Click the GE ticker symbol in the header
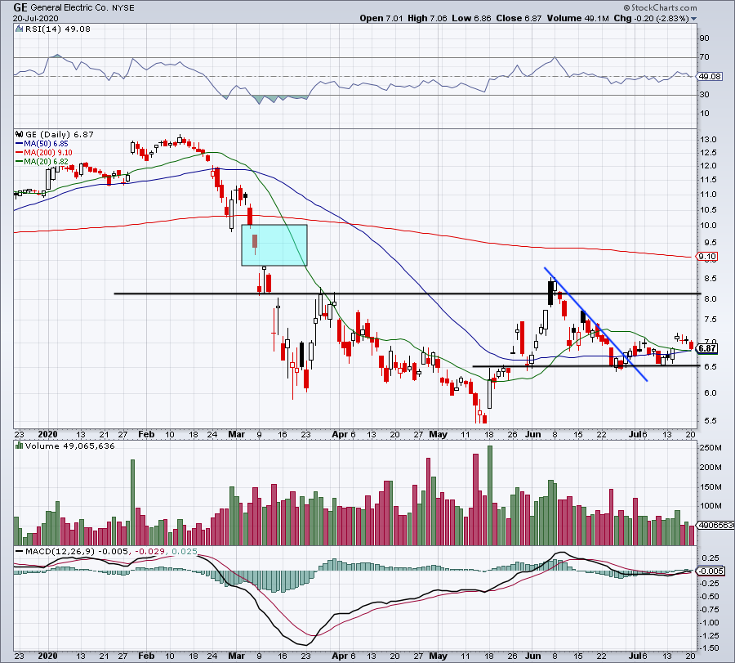 [x=20, y=7]
